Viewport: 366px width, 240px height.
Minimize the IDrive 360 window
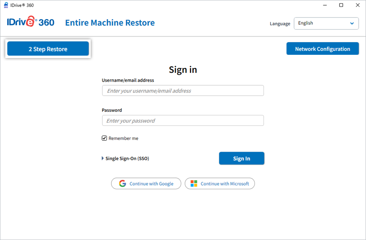tap(325, 5)
